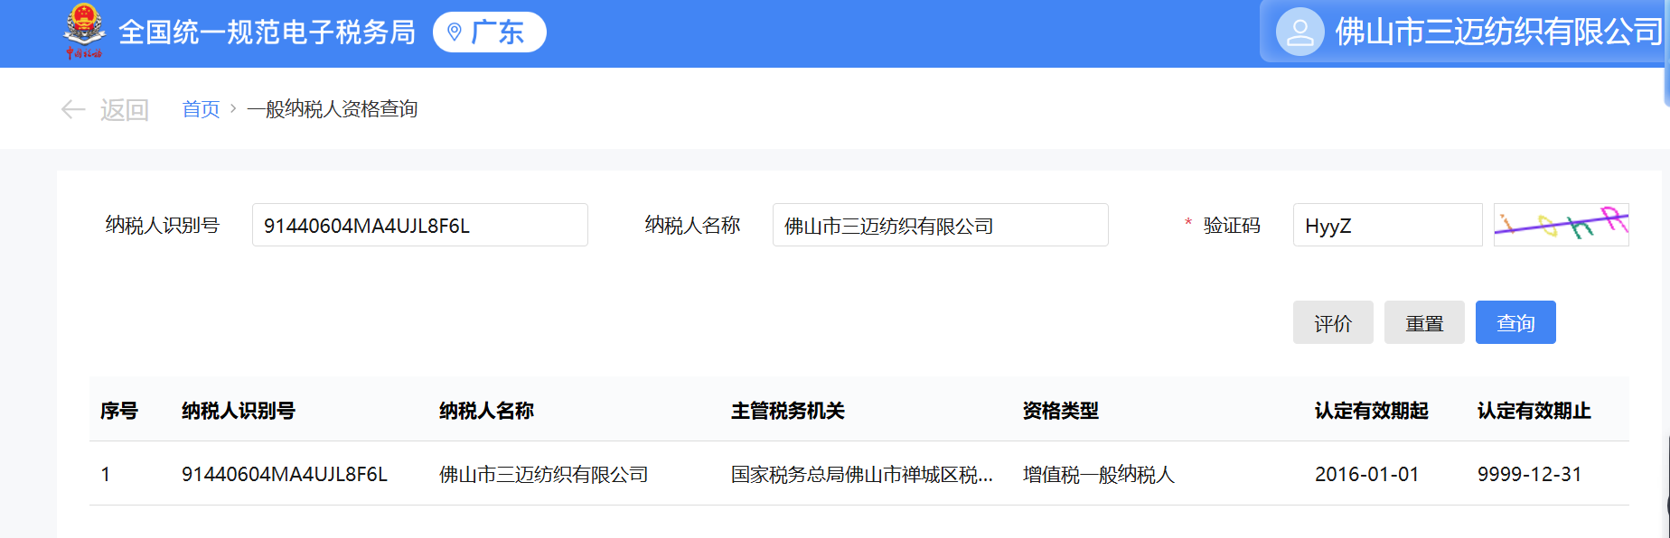
Task: Click the 认定有效期起 column header
Action: (1371, 411)
